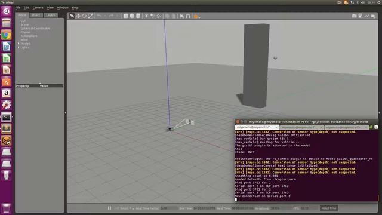The width and height of the screenshot is (382, 215).
Task: Open the plot graph icon
Action: pos(366,16)
